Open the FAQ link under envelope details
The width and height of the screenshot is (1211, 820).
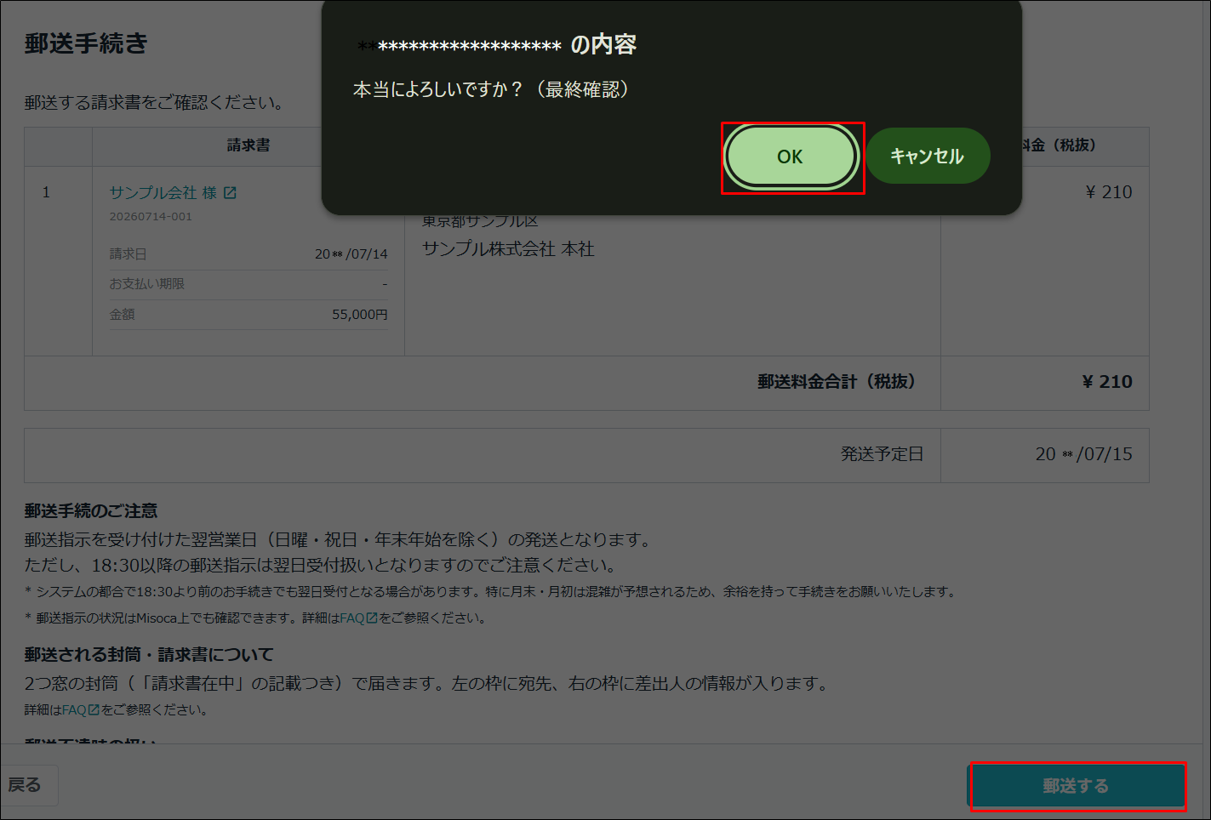click(x=74, y=709)
